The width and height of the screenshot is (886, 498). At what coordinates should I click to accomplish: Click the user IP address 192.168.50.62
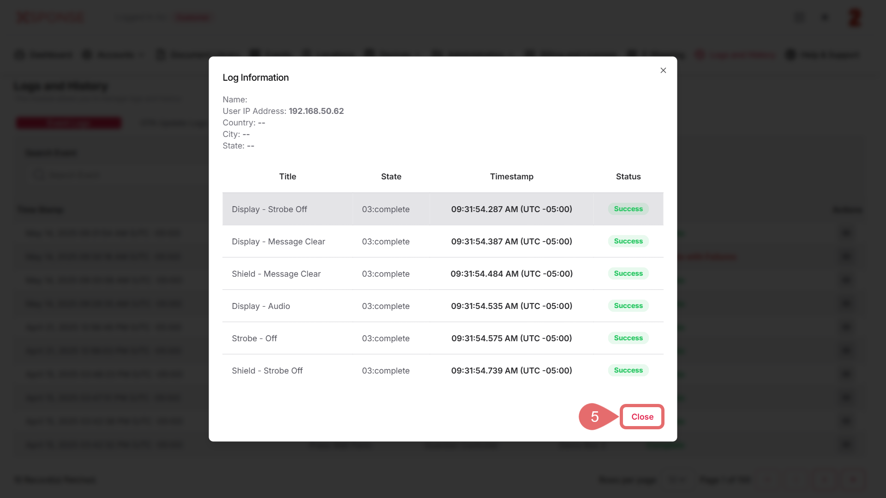click(316, 111)
